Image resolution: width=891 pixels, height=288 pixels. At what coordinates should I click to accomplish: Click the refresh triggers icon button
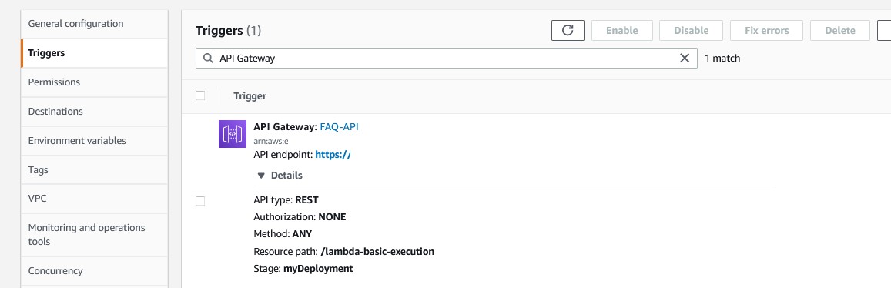568,31
